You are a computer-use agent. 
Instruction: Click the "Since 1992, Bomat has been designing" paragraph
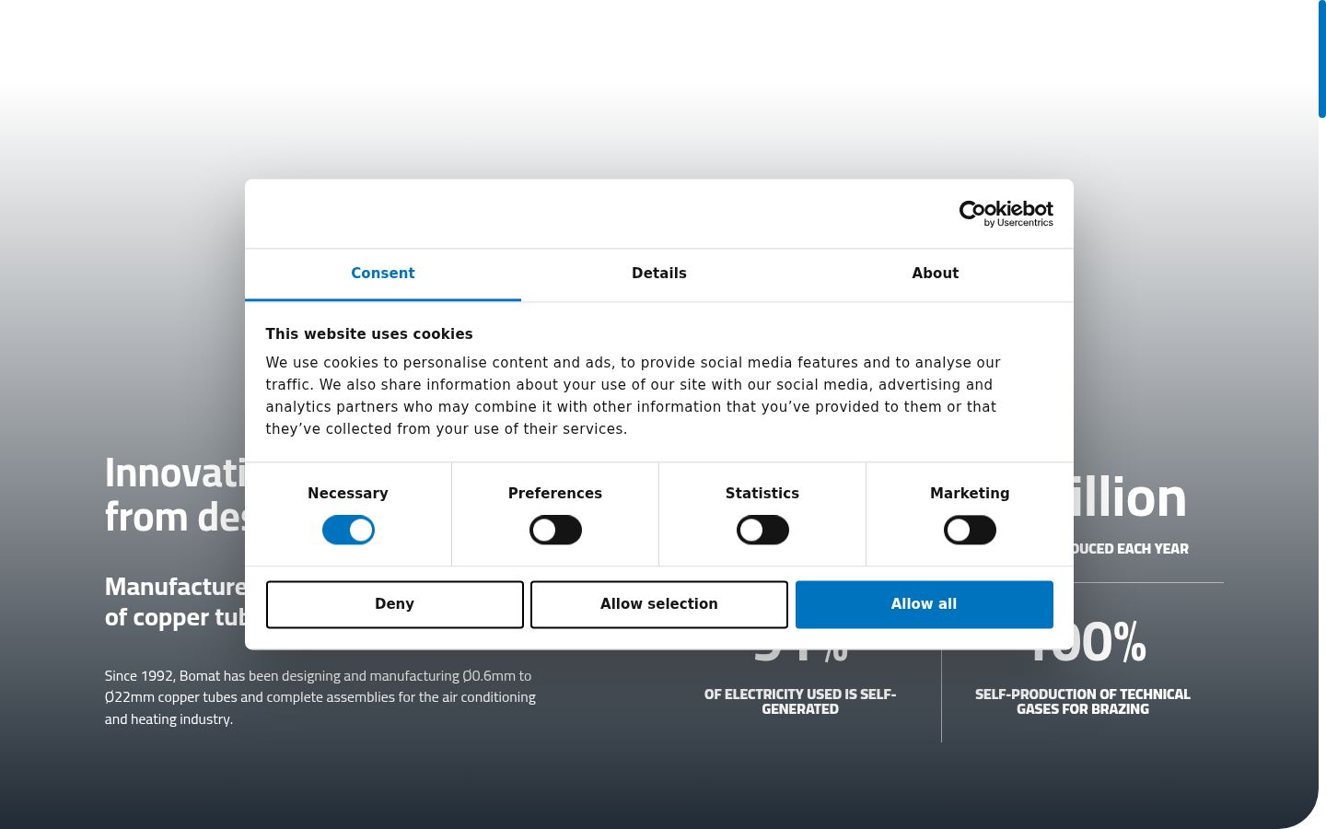tap(320, 697)
